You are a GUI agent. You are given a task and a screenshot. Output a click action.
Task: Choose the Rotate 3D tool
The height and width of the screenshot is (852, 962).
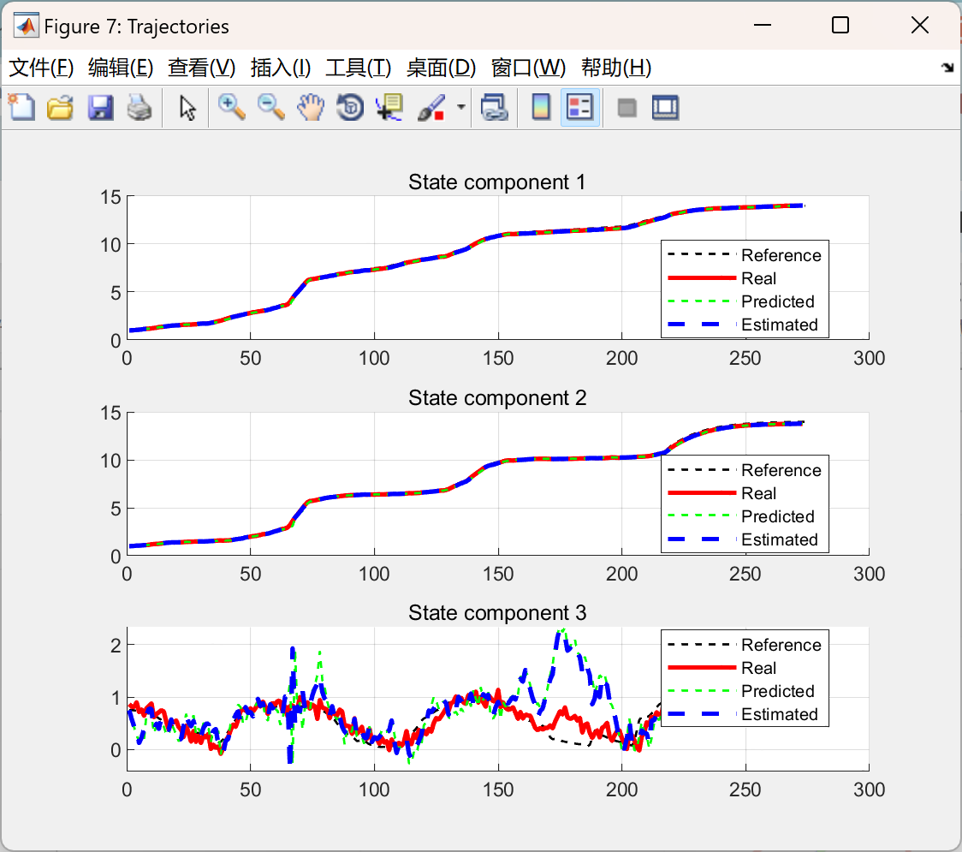pos(350,107)
